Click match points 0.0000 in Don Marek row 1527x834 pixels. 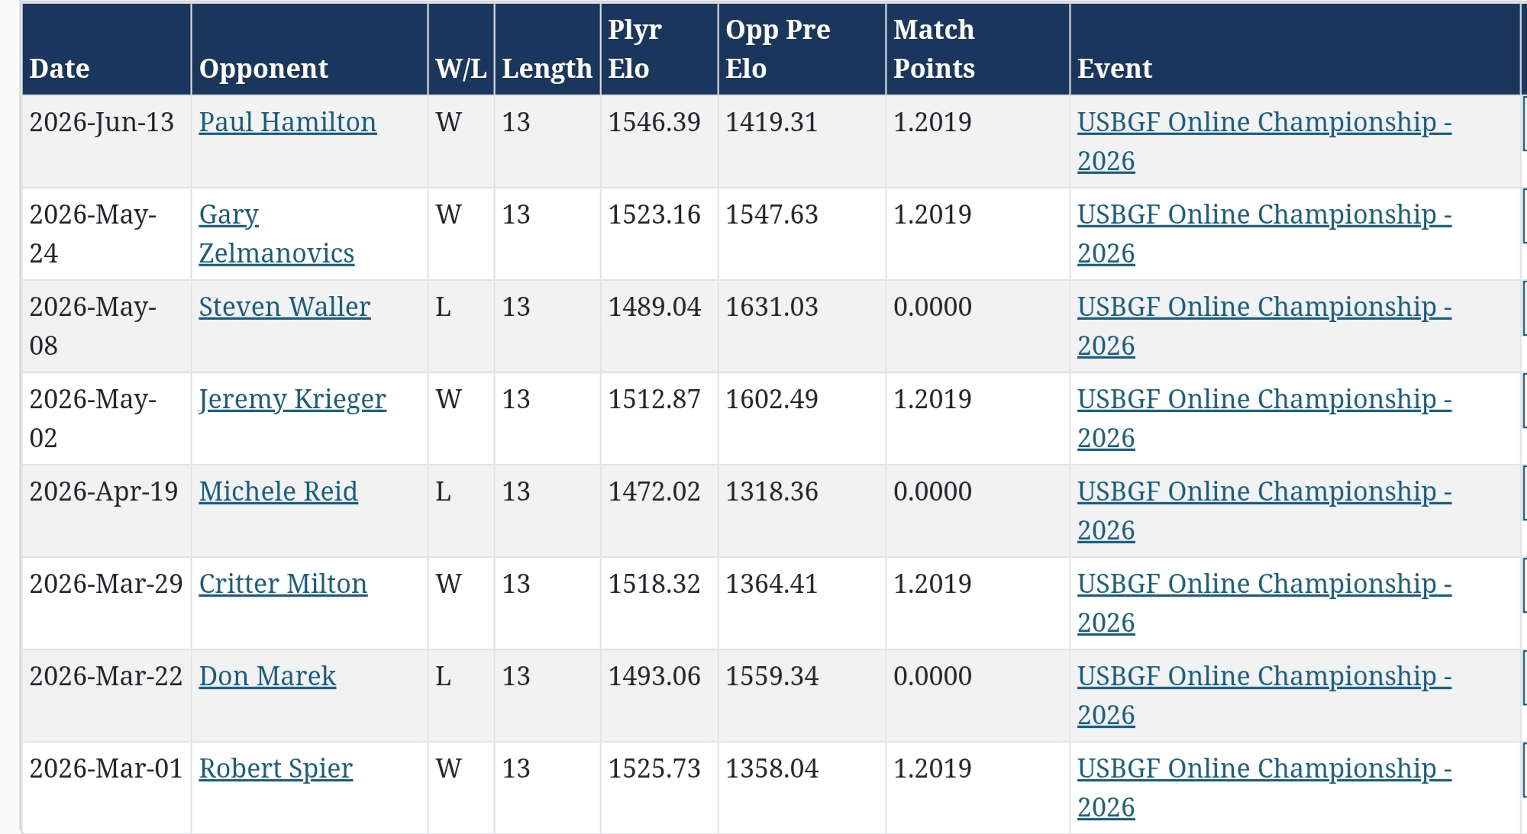coord(932,676)
